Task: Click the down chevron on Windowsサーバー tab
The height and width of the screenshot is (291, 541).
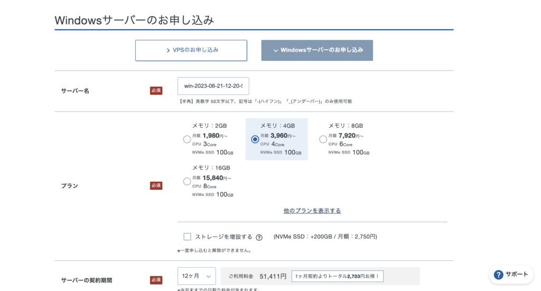Action: click(276, 51)
